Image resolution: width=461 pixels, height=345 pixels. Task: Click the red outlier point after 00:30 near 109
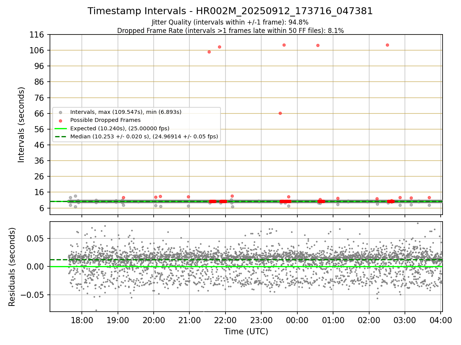[318, 45]
